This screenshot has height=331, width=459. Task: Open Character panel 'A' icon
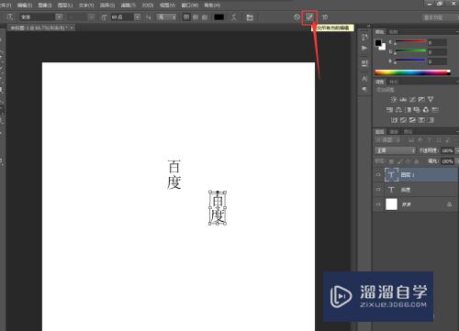click(364, 79)
